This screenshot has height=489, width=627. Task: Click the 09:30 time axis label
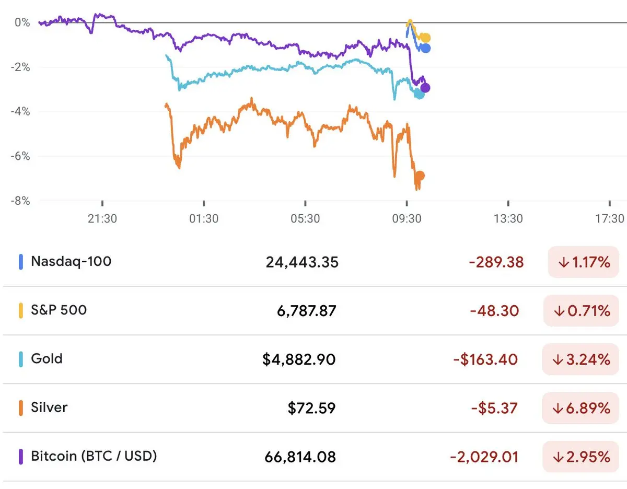point(407,218)
